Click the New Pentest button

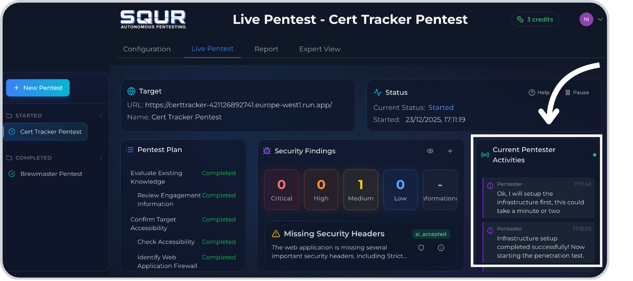pos(37,87)
